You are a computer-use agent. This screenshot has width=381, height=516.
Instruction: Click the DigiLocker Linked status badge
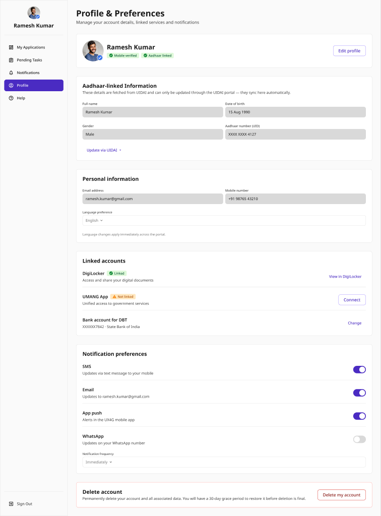pyautogui.click(x=117, y=274)
